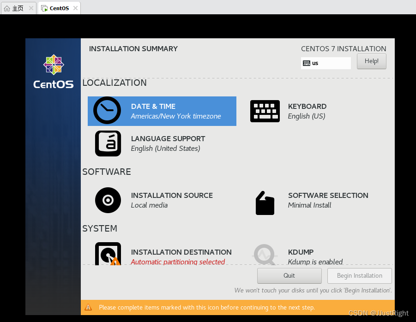
Task: Click Installation Destination disk warning icon
Action: [x=108, y=254]
